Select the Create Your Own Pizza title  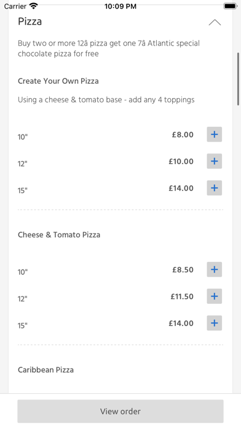point(58,81)
